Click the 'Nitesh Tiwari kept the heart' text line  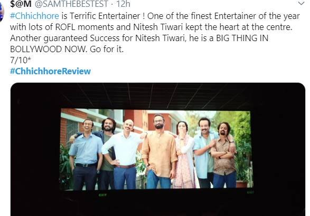(x=151, y=27)
